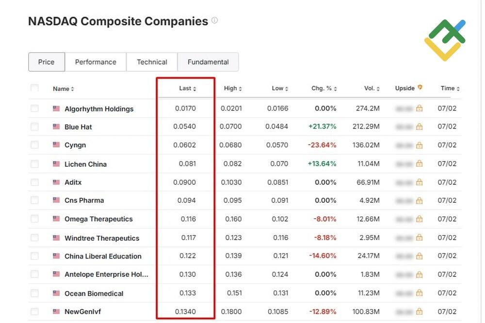485x323 pixels.
Task: Click the lock icon in NewGenIvf row
Action: [x=420, y=311]
